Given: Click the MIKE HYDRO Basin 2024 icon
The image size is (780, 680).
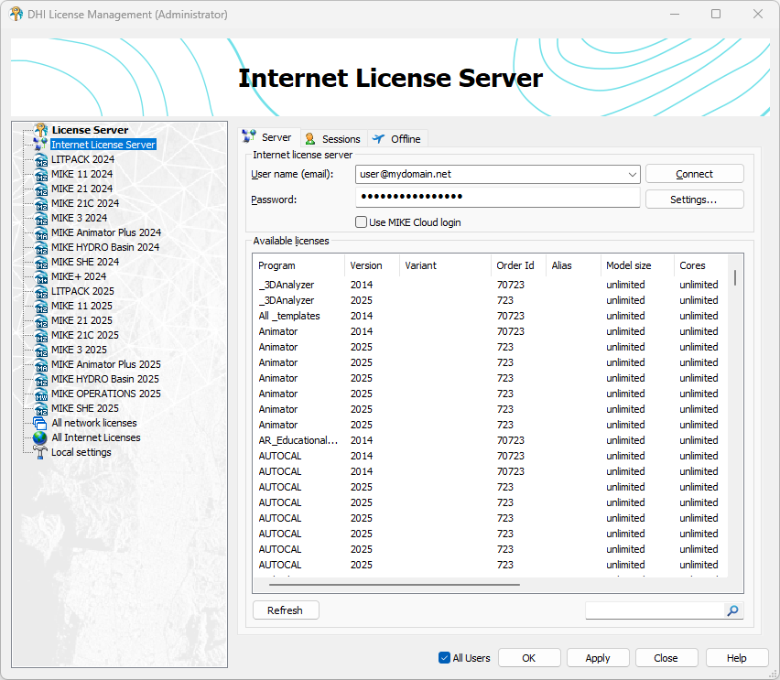Looking at the screenshot, I should 41,248.
